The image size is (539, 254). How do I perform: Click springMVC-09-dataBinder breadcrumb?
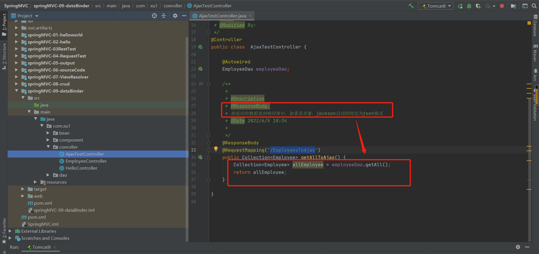[61, 6]
